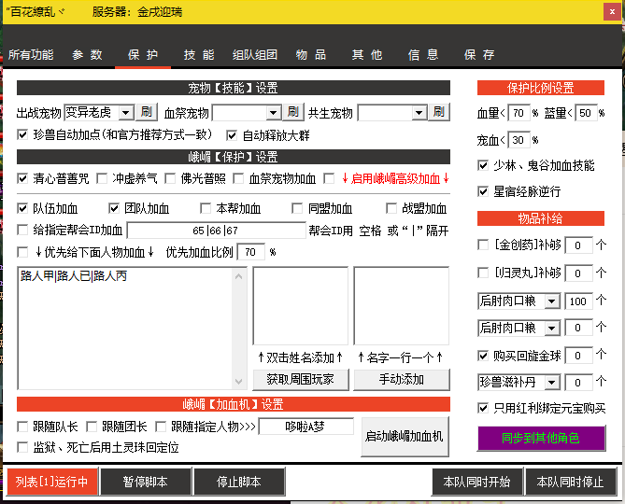Switch to 参数 tab
Viewport: 625px width, 504px height.
pyautogui.click(x=87, y=54)
